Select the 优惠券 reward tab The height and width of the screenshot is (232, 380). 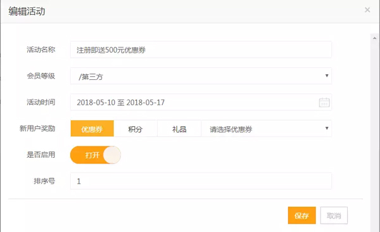point(92,129)
